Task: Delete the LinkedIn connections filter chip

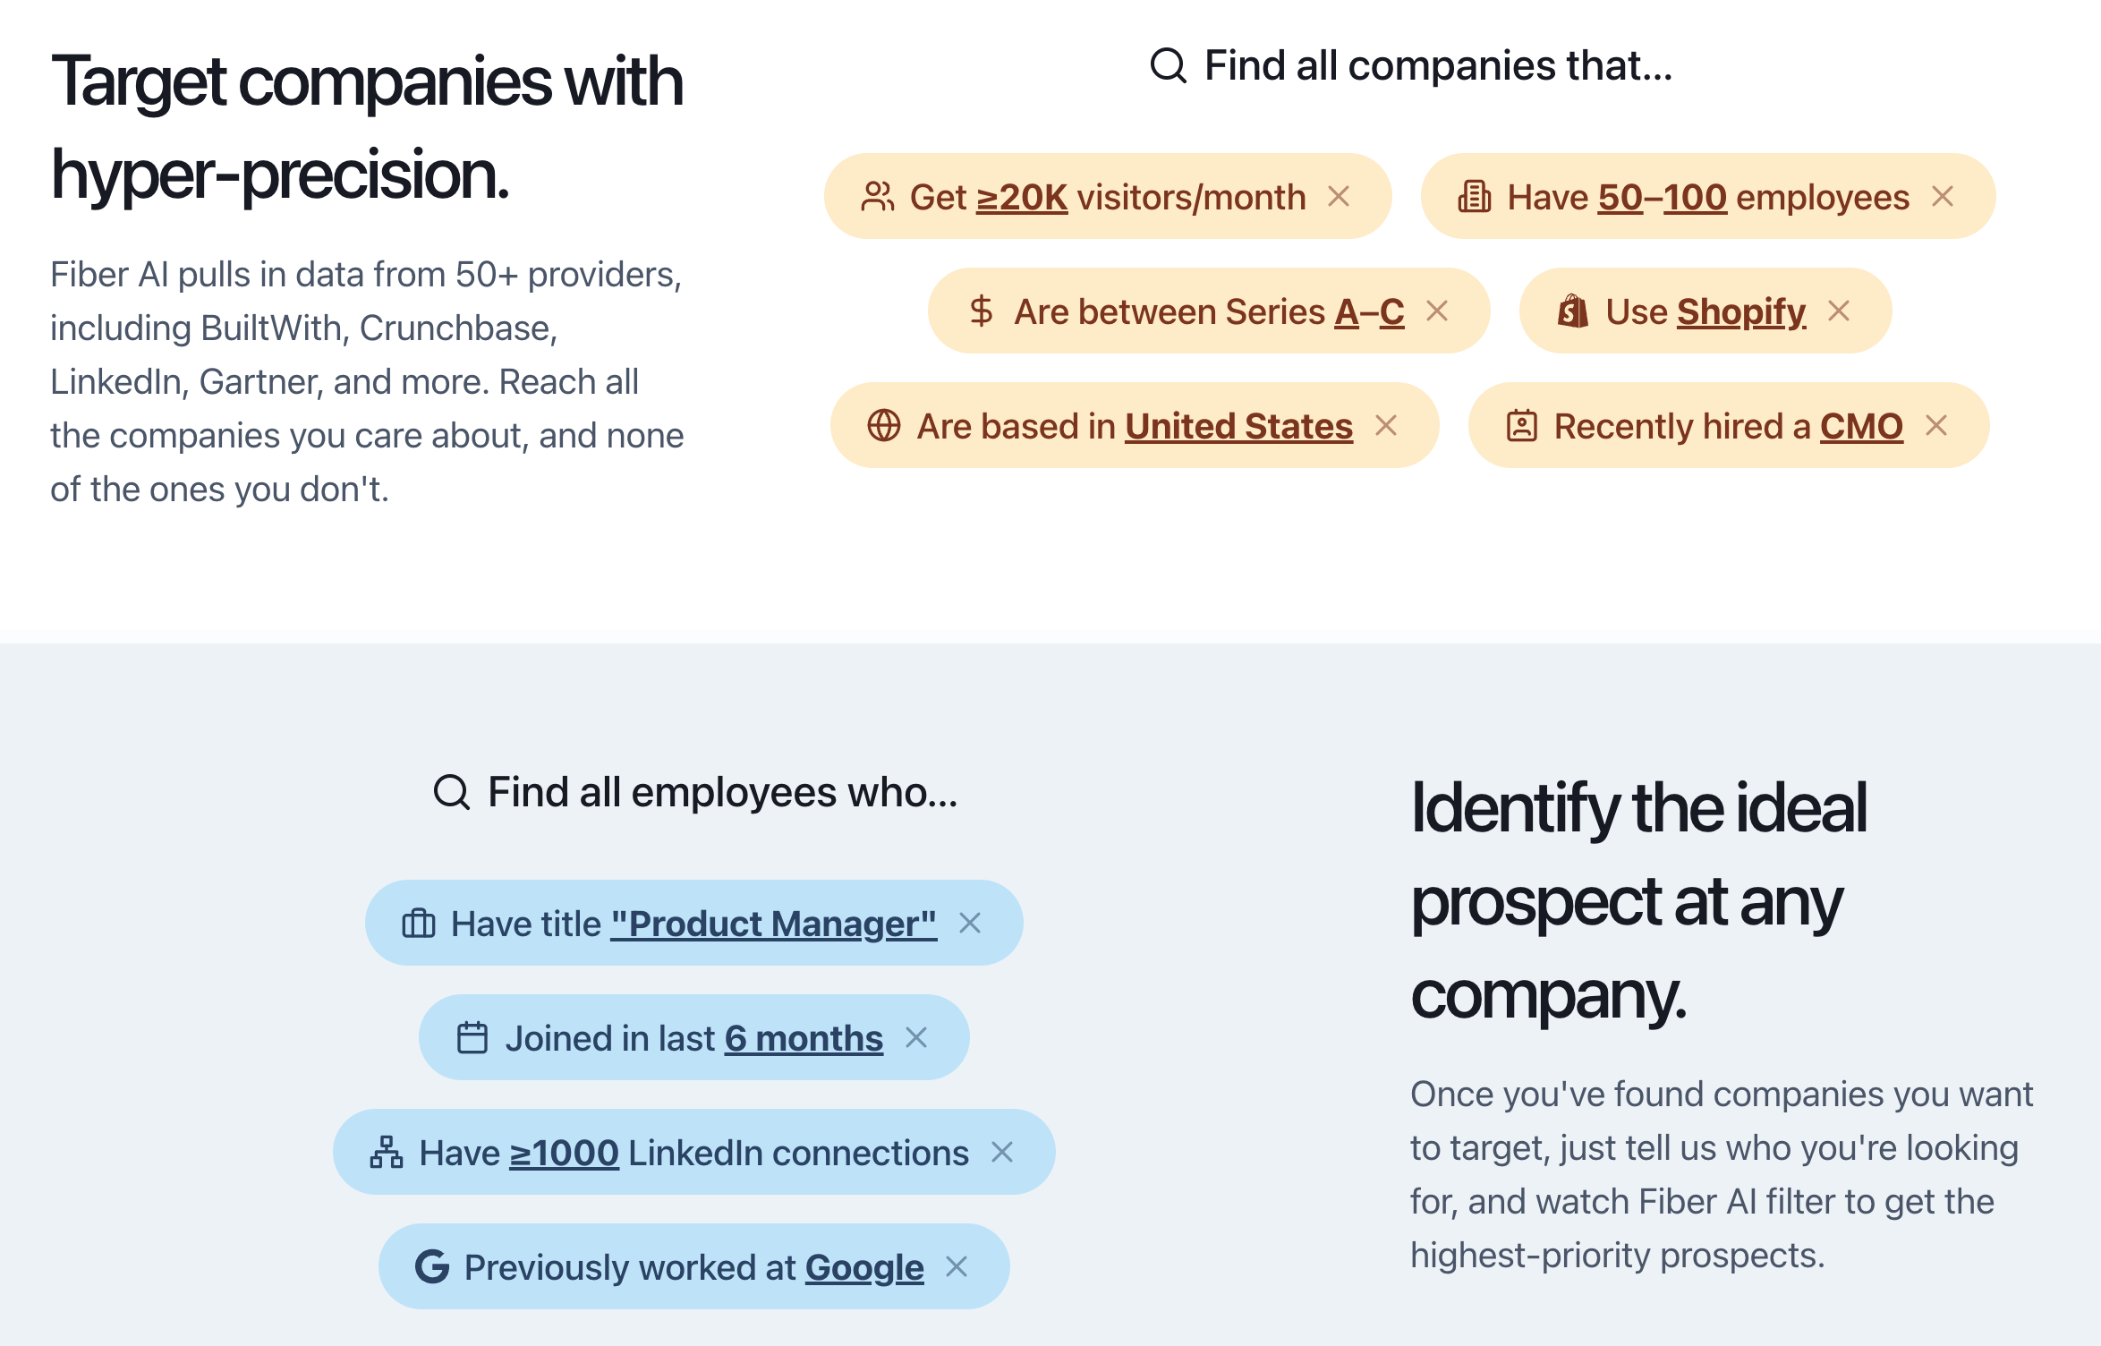Action: tap(1002, 1153)
